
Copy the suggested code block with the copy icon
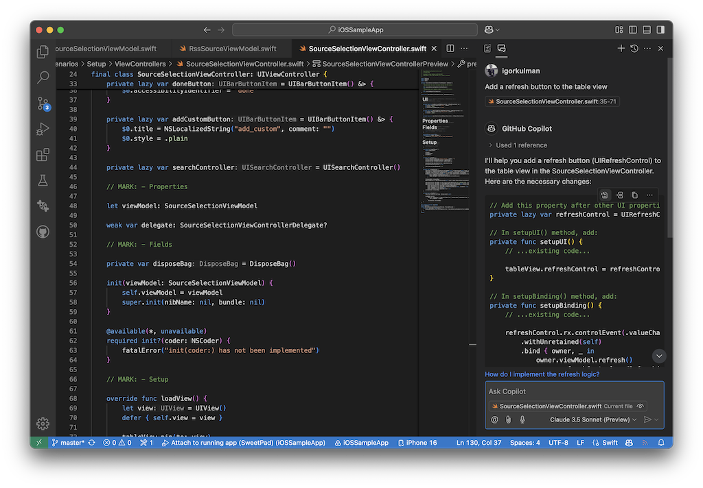pyautogui.click(x=634, y=195)
